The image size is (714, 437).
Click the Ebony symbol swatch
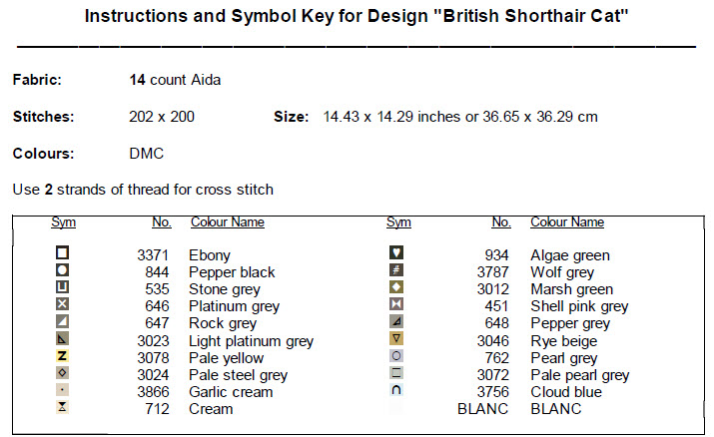pyautogui.click(x=63, y=254)
